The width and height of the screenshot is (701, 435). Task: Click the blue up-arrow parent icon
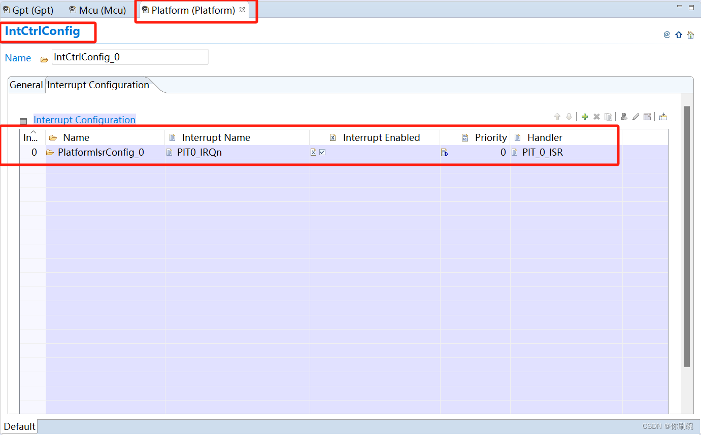[679, 35]
